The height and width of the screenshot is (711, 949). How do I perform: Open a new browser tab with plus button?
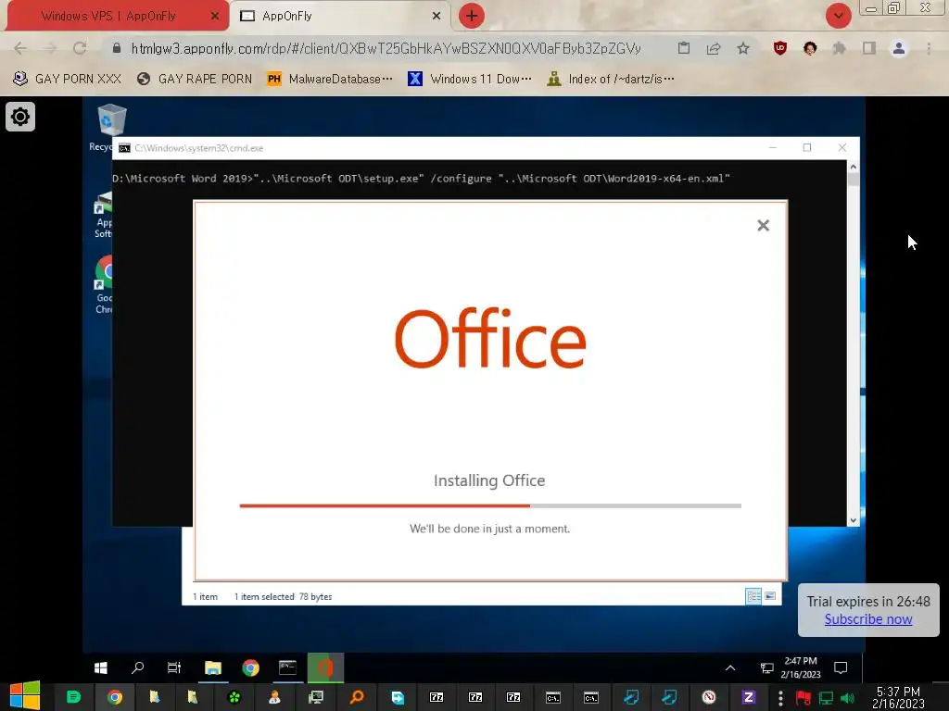[x=471, y=16]
